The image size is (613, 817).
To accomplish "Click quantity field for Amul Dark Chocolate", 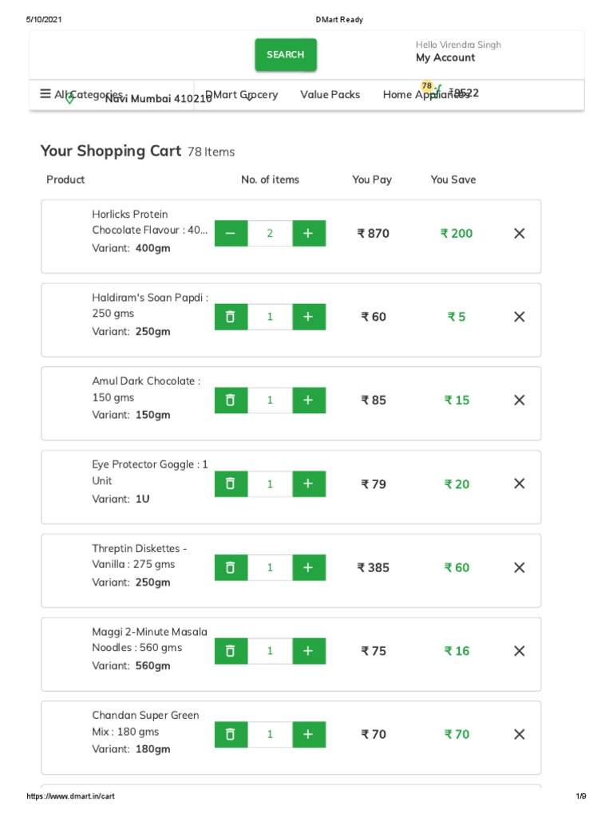I will click(270, 401).
